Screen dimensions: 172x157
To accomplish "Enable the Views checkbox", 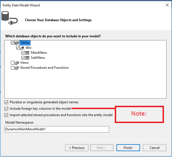I will pos(13,63).
